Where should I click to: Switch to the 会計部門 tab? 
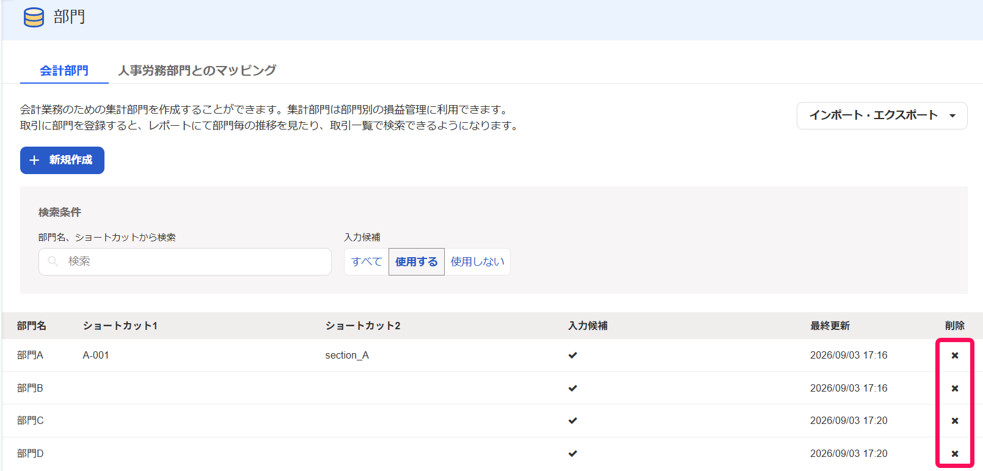tap(64, 71)
